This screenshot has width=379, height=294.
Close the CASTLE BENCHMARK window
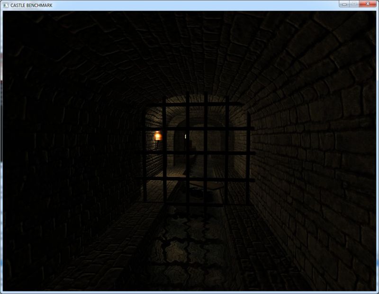click(x=368, y=4)
